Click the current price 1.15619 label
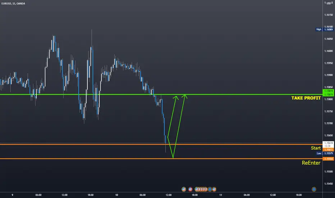Viewport: 335px width, 198px height. 329,144
